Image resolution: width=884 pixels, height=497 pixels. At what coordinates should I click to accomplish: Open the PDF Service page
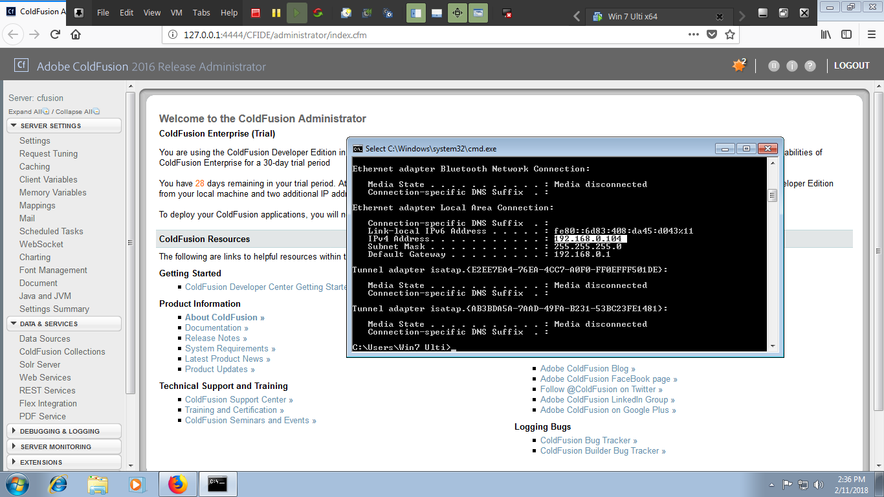43,416
